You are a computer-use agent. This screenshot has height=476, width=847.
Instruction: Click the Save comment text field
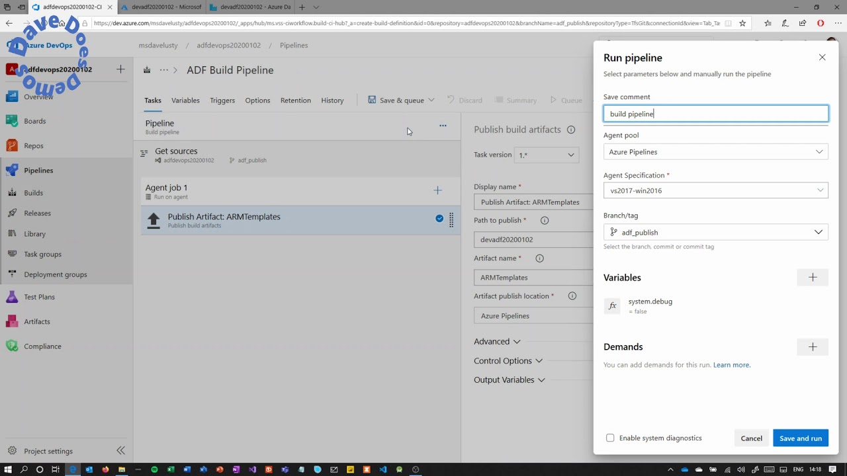(x=716, y=114)
